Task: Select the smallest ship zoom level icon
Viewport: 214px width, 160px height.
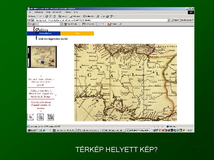Action: coord(30,117)
